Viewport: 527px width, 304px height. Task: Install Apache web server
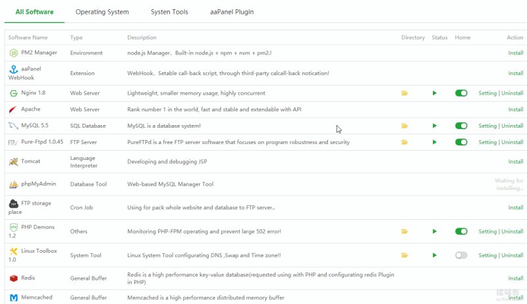[516, 109]
